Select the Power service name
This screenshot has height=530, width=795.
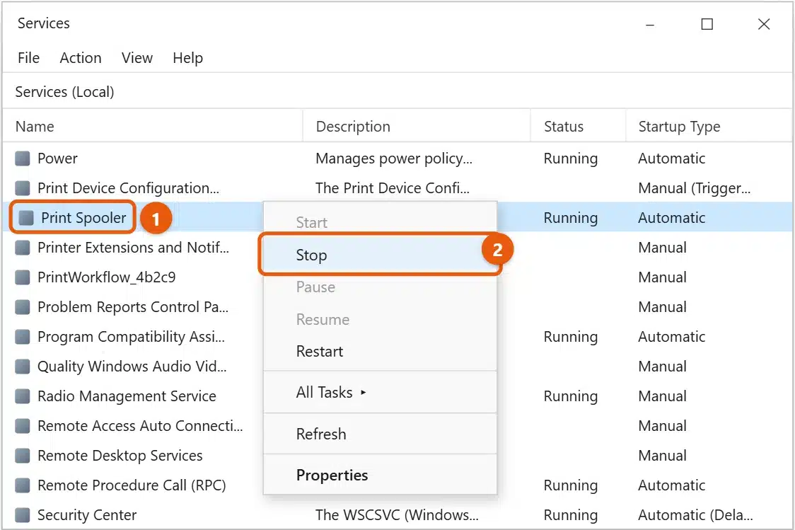point(57,159)
